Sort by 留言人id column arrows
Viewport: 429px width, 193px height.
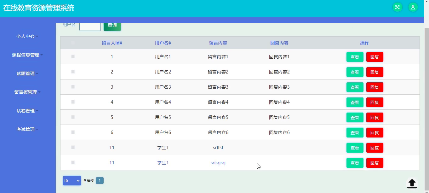point(121,43)
